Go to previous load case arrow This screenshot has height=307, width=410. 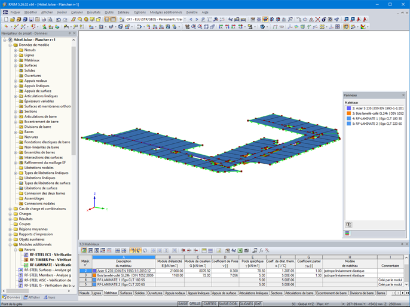[x=191, y=19]
